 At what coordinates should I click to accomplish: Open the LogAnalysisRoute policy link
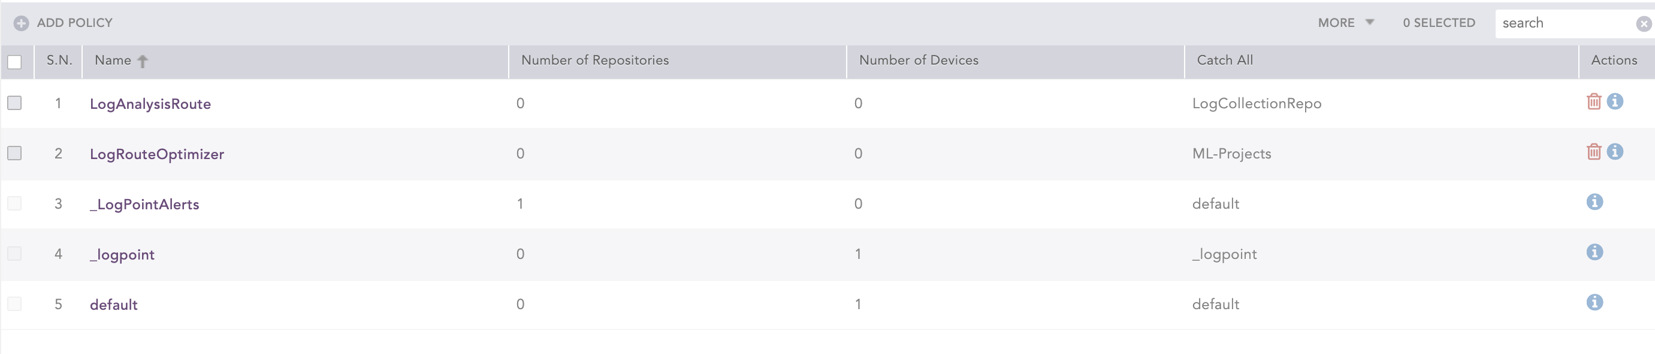(150, 104)
